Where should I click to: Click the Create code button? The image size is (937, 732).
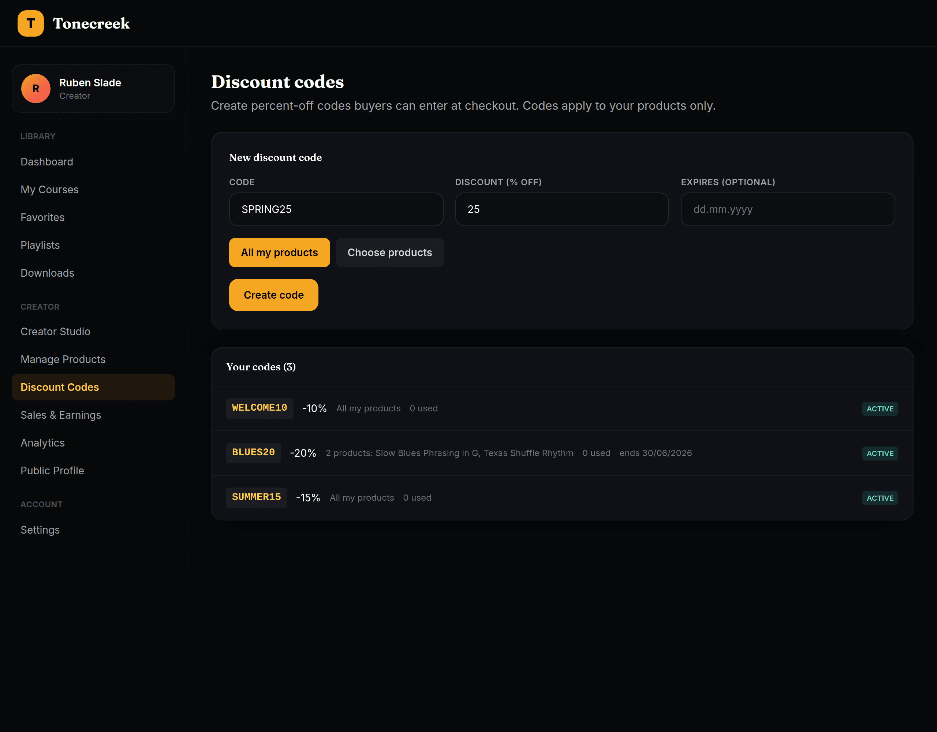tap(273, 295)
